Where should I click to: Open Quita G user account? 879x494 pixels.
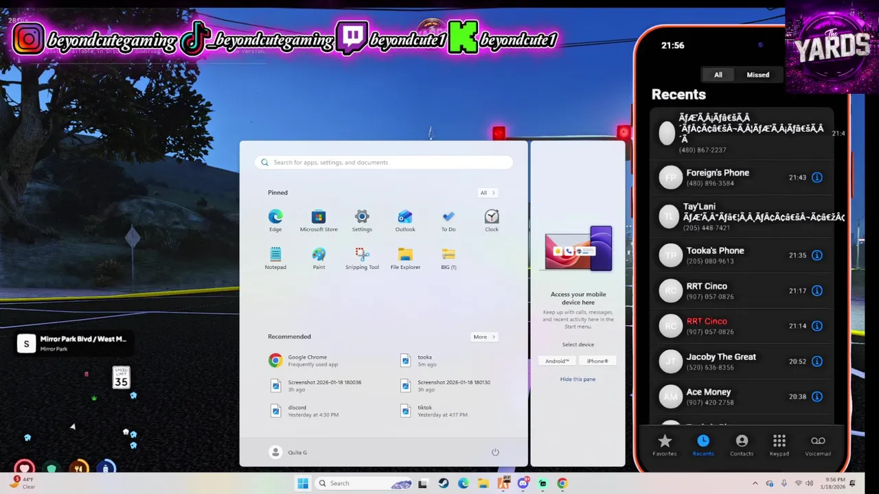pos(288,452)
